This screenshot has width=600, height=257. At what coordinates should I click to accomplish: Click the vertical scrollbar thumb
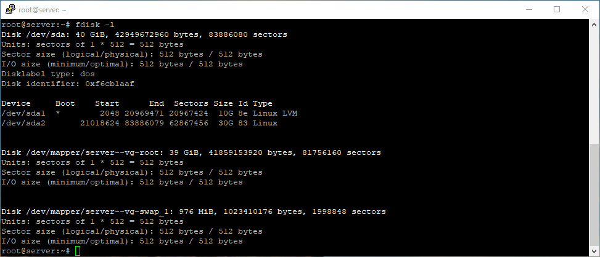[594, 195]
